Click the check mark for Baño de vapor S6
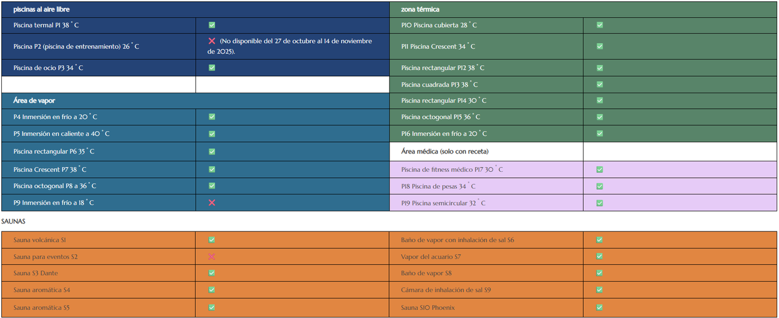The height and width of the screenshot is (318, 779). 599,240
